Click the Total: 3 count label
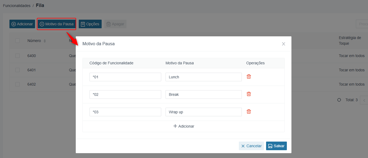This screenshot has height=158, width=368. pos(352,100)
